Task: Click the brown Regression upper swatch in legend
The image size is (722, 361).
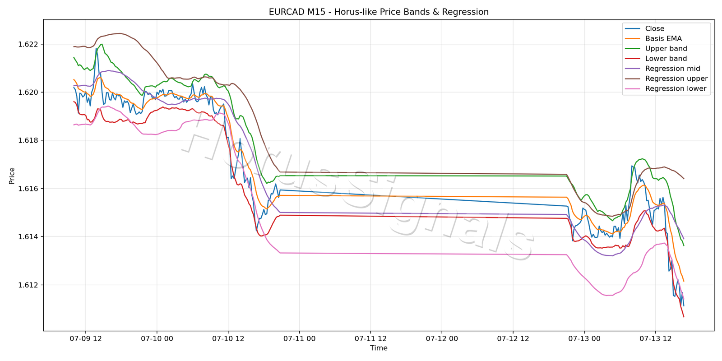Action: pyautogui.click(x=633, y=79)
